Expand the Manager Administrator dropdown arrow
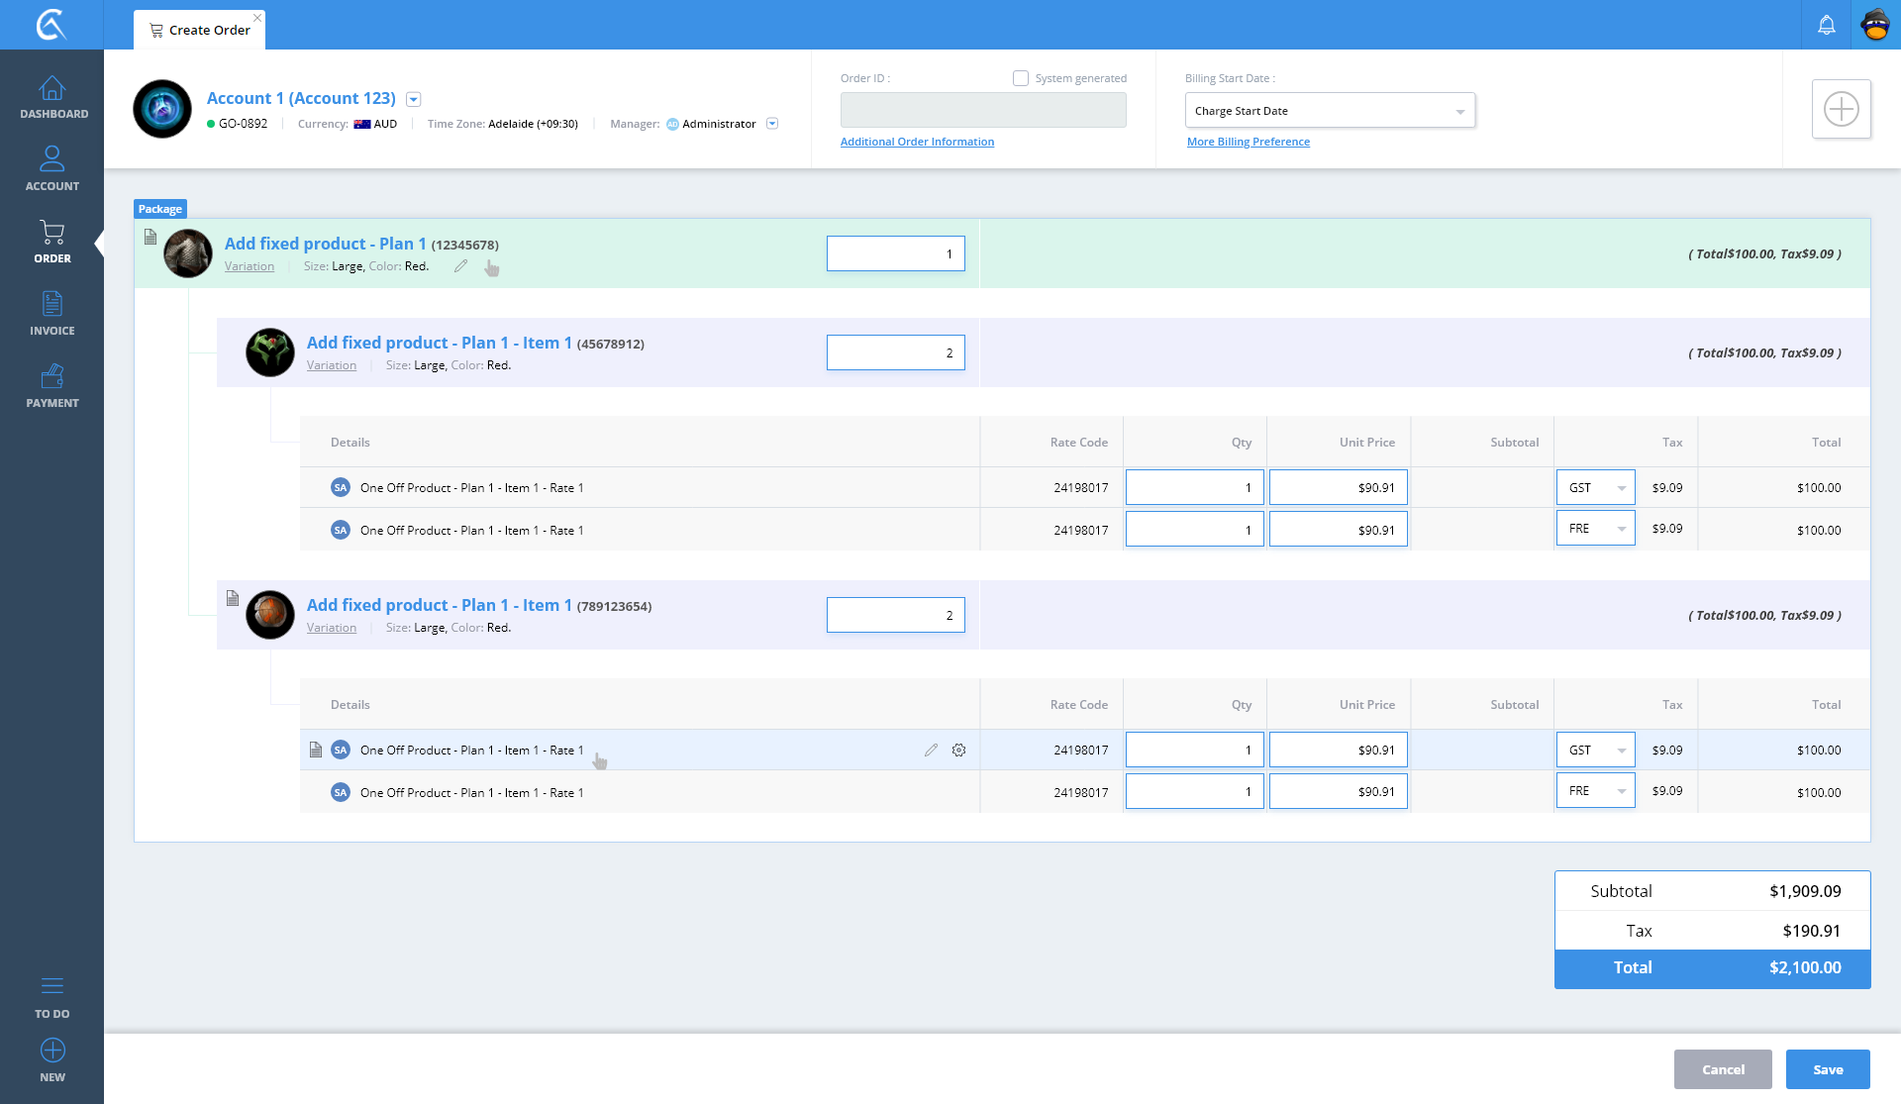Image resolution: width=1901 pixels, height=1104 pixels. [x=772, y=124]
